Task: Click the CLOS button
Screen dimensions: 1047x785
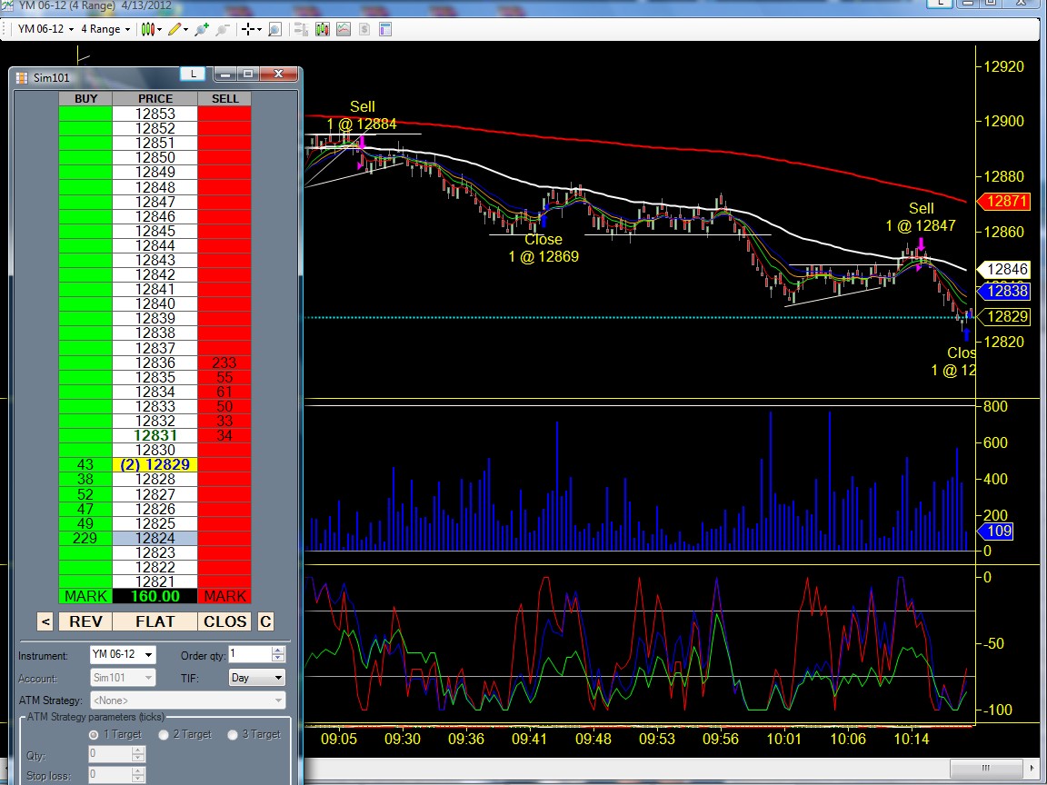Action: click(x=225, y=621)
